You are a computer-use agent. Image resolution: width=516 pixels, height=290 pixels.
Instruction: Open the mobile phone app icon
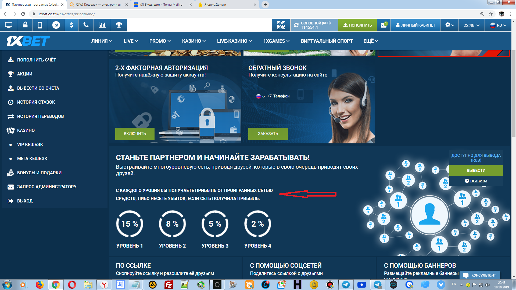[x=40, y=25]
